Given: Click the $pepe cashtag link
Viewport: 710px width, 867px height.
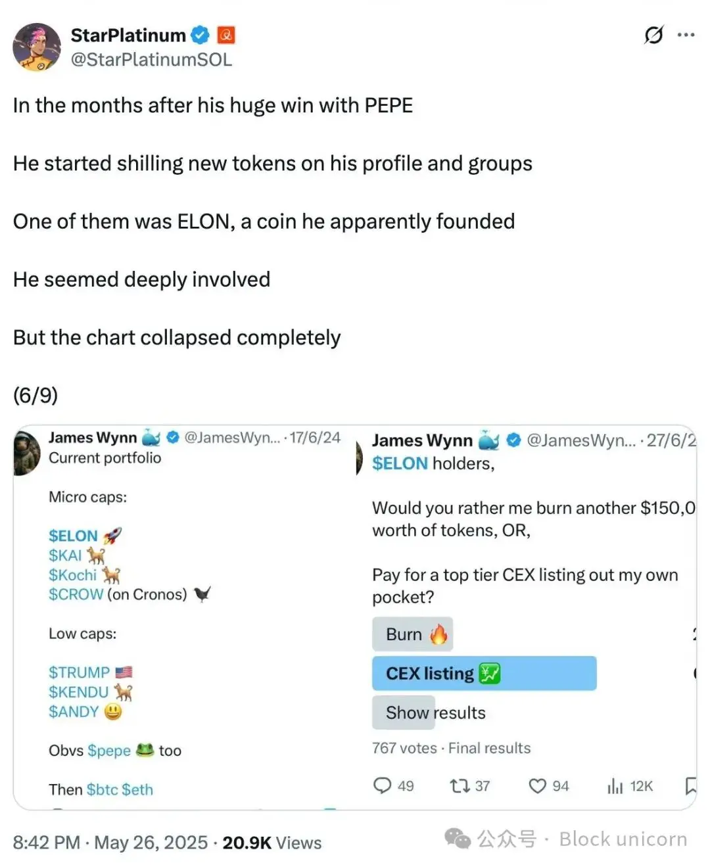Looking at the screenshot, I should click(109, 750).
